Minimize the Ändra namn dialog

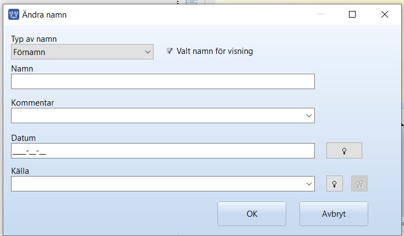pyautogui.click(x=320, y=15)
